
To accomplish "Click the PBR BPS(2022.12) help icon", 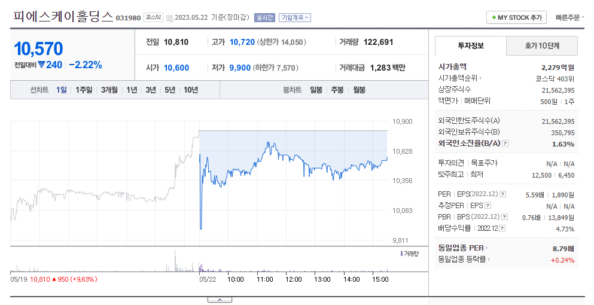I will point(505,216).
